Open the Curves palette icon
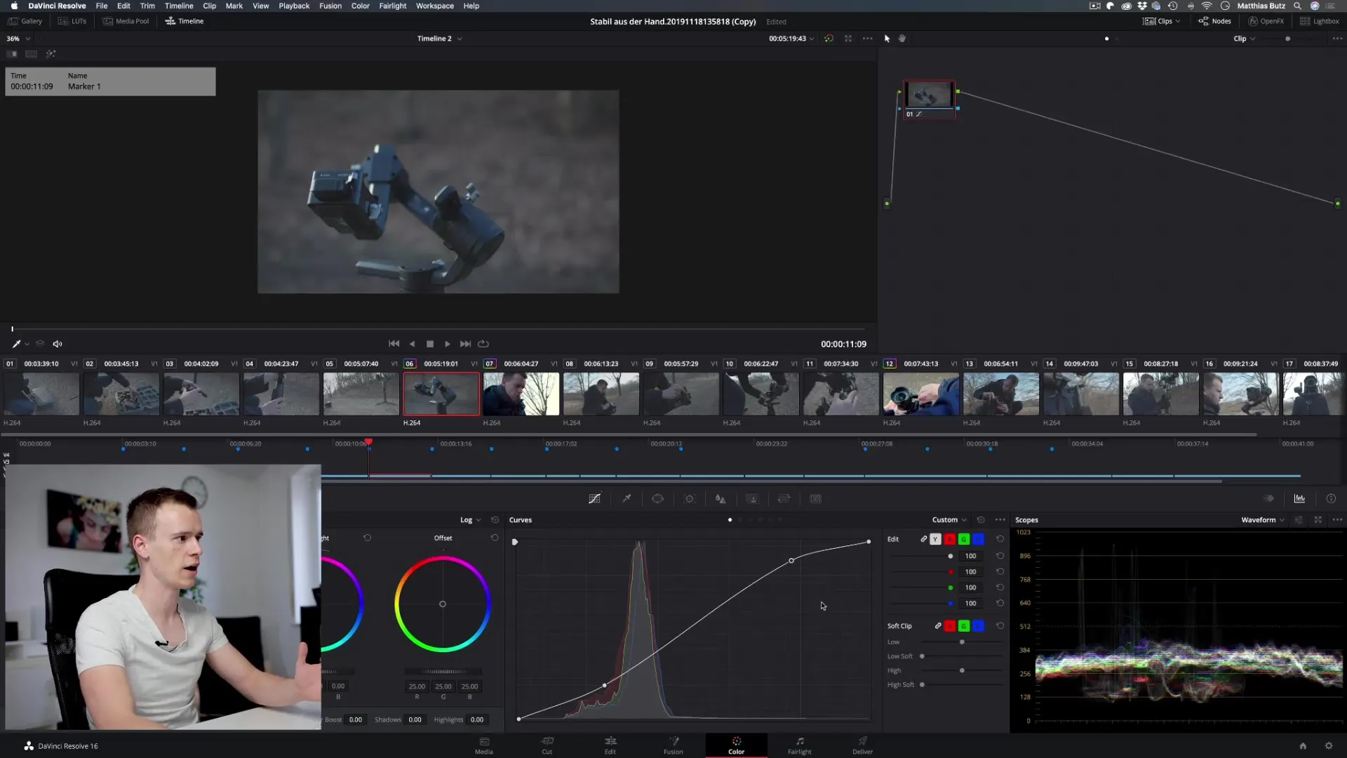This screenshot has width=1347, height=758. coord(594,499)
